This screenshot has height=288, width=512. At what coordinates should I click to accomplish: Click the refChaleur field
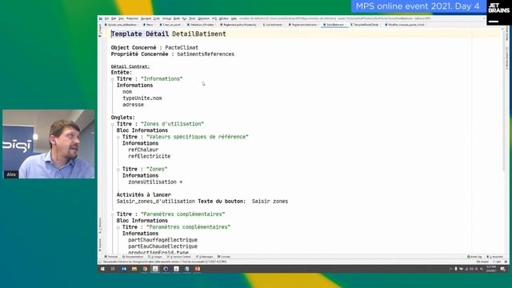(x=143, y=150)
